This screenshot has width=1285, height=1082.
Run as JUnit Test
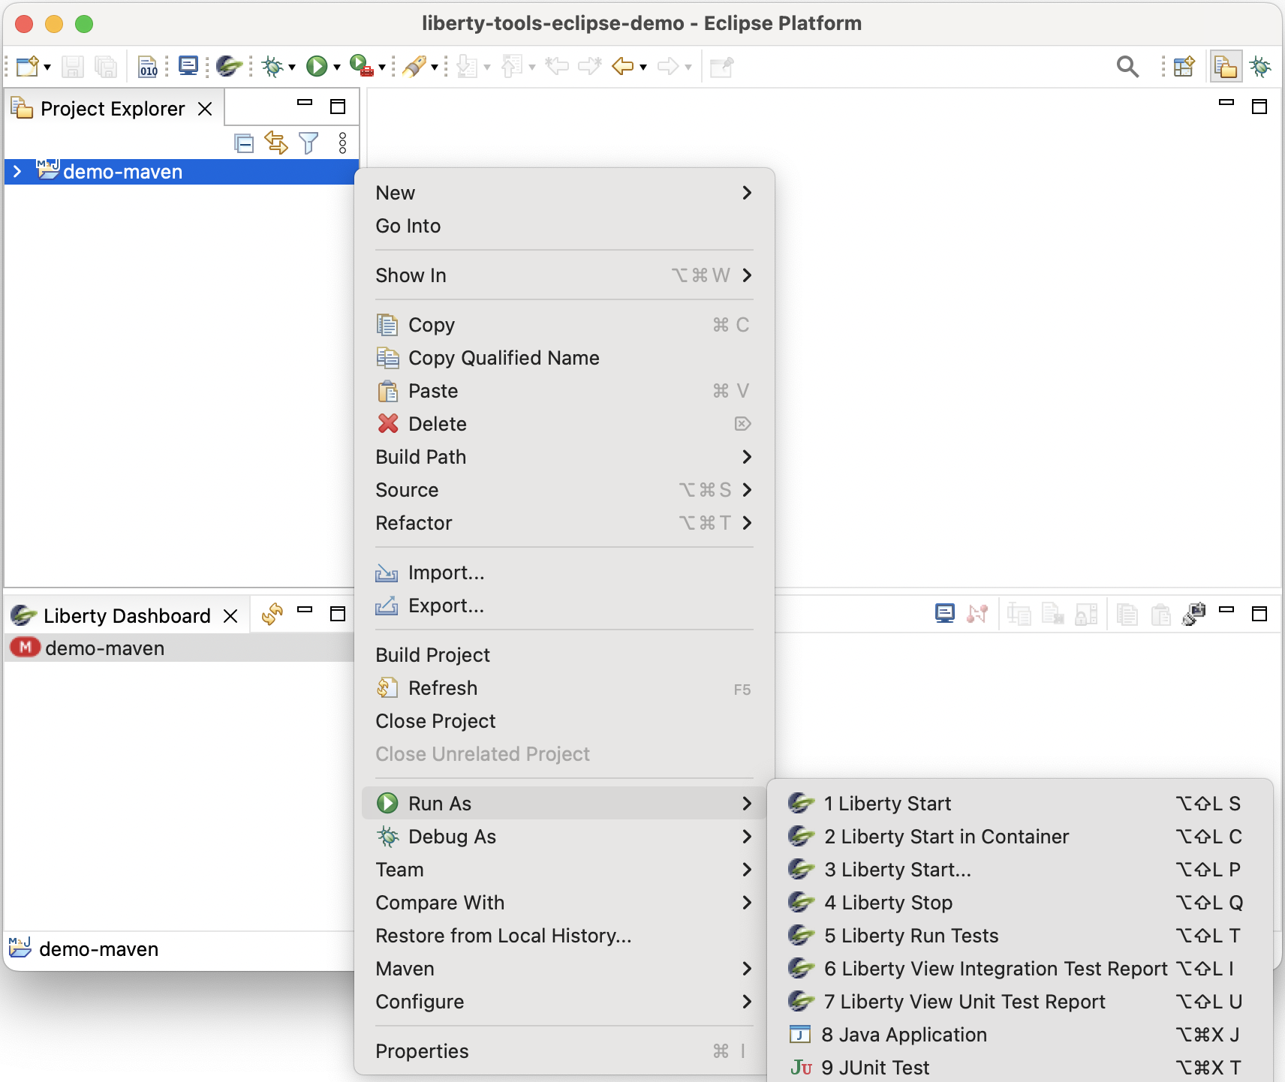[1020, 1067]
